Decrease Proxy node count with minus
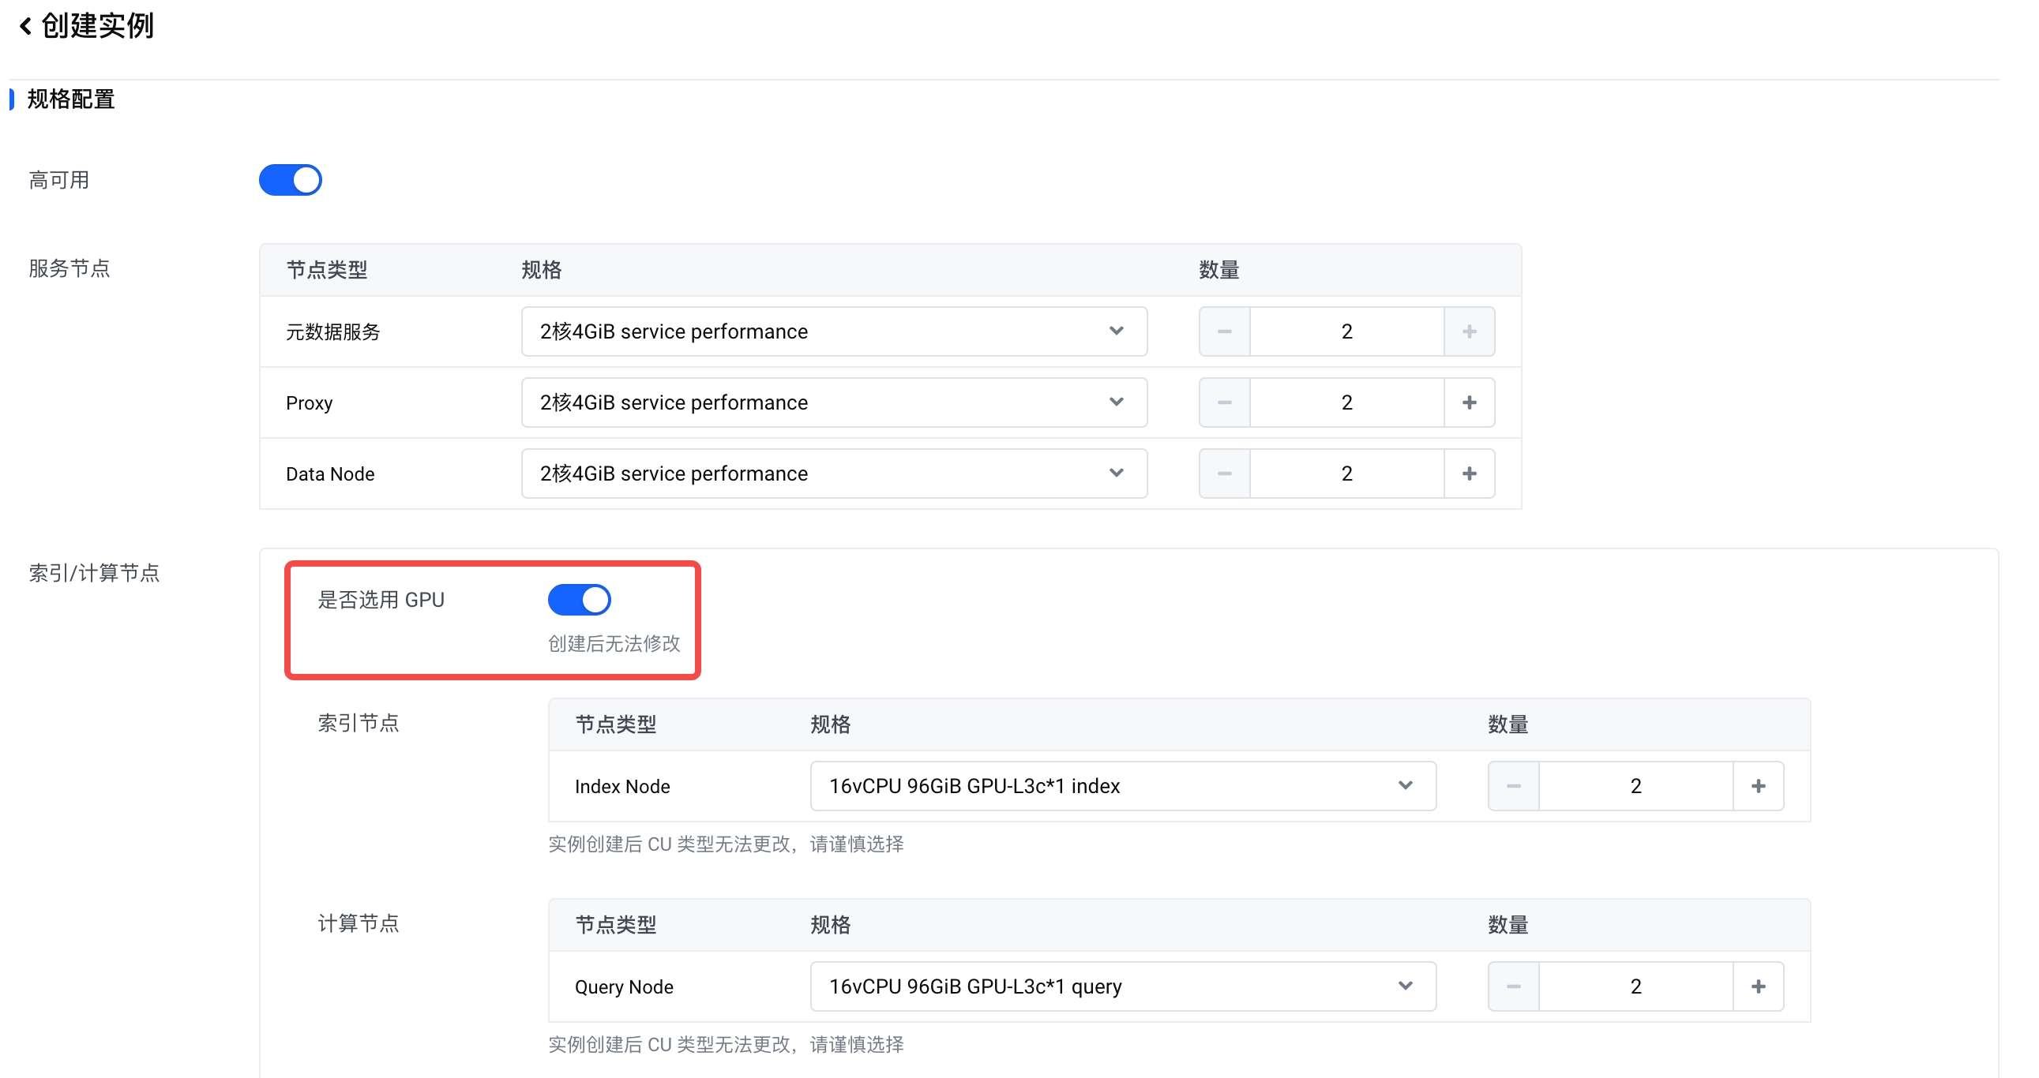Viewport: 2039px width, 1078px height. (x=1225, y=402)
